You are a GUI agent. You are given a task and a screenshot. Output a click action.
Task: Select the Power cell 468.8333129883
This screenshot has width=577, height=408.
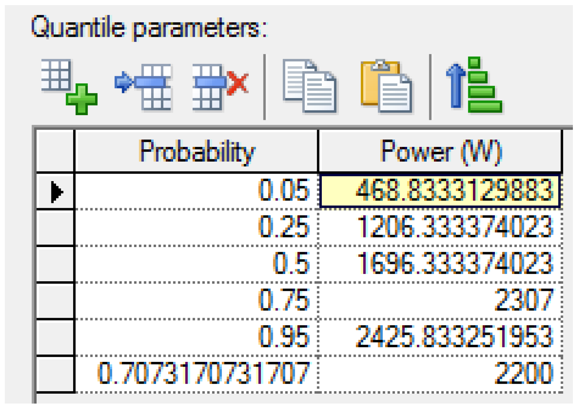click(440, 191)
